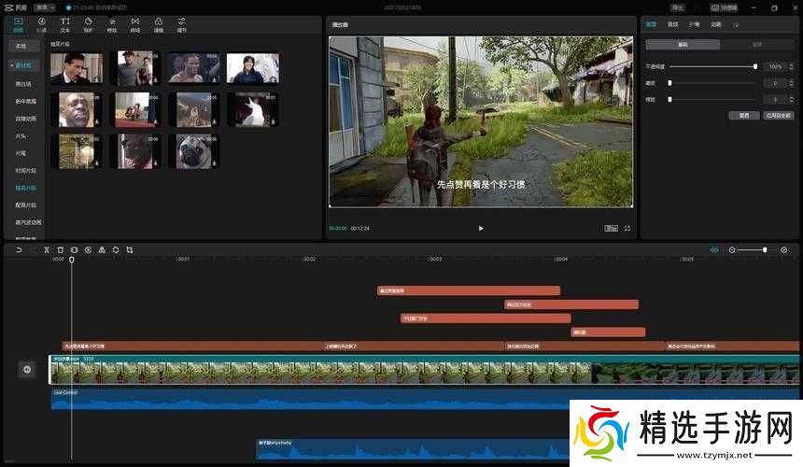The height and width of the screenshot is (467, 803).
Task: Select the Local (本地) media tab
Action: (x=21, y=45)
